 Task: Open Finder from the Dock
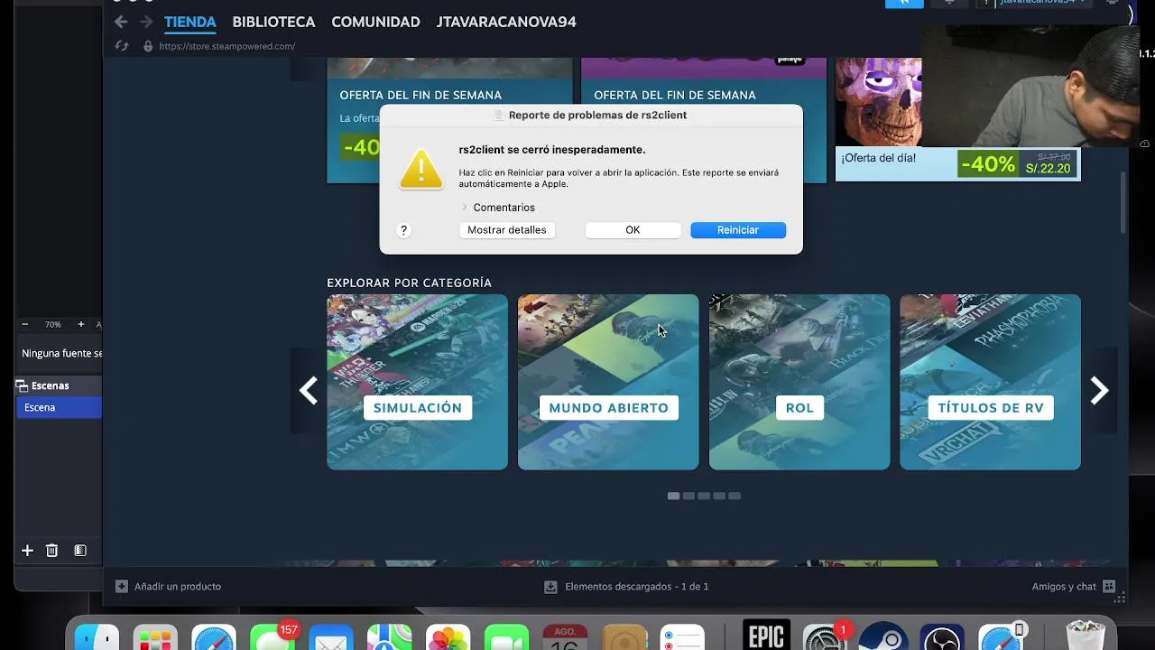97,639
